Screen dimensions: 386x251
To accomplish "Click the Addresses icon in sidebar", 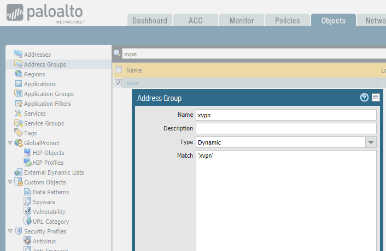I will (19, 54).
